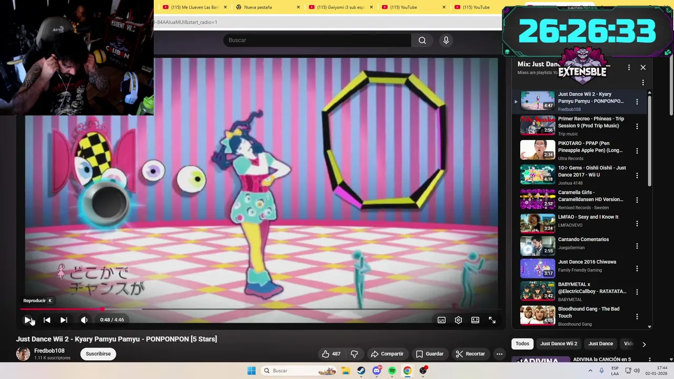This screenshot has height=379, width=674.
Task: Open options for PIKOTARO PPAP playlist item
Action: tap(637, 151)
